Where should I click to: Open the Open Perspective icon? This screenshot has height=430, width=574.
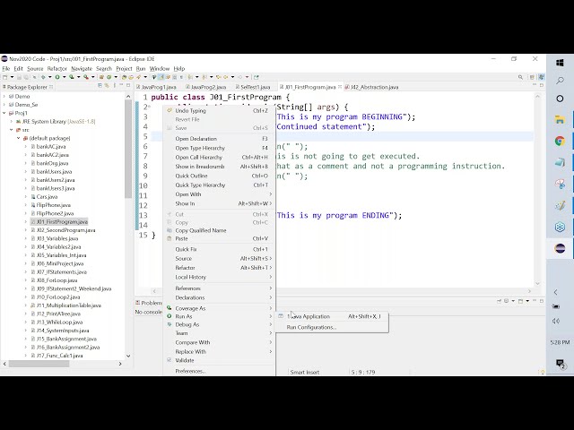pyautogui.click(x=532, y=77)
